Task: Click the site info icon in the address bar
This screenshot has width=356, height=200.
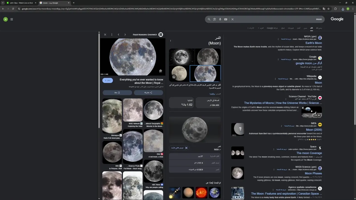Action: pos(19,9)
